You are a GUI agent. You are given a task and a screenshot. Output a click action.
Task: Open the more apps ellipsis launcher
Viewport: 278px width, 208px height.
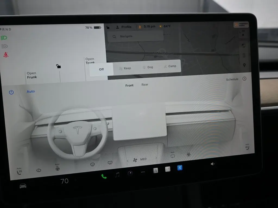coord(143,172)
